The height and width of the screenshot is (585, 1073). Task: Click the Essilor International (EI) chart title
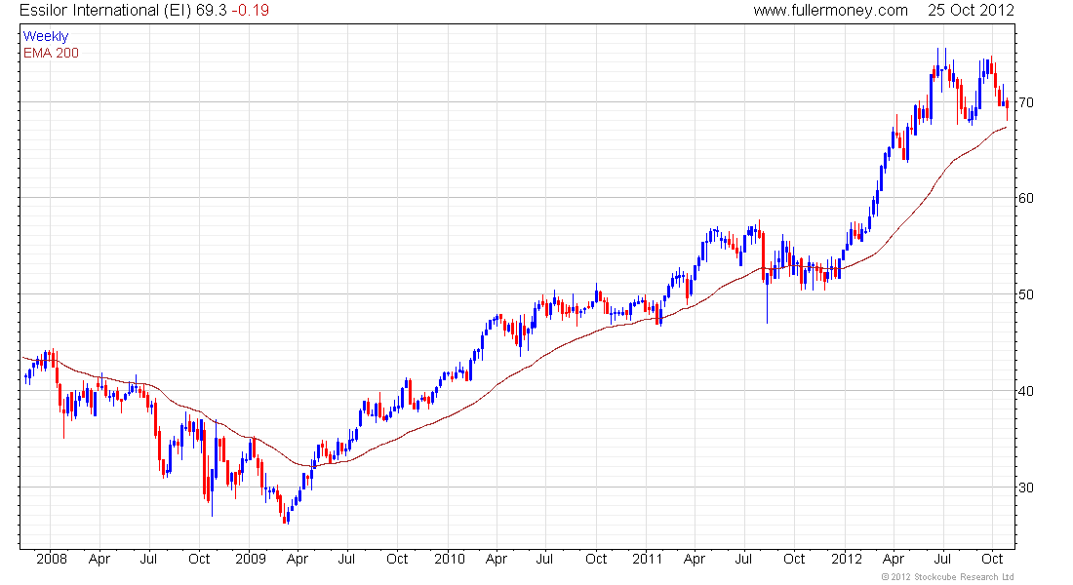[105, 11]
